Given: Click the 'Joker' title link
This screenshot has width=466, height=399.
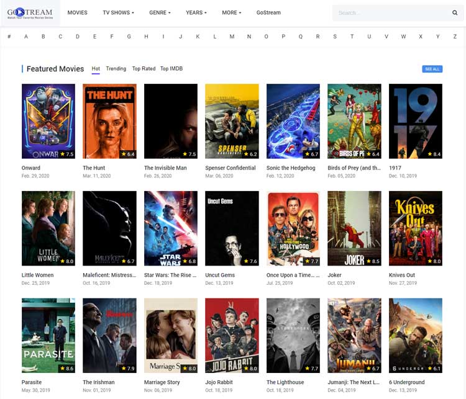Looking at the screenshot, I should point(335,275).
